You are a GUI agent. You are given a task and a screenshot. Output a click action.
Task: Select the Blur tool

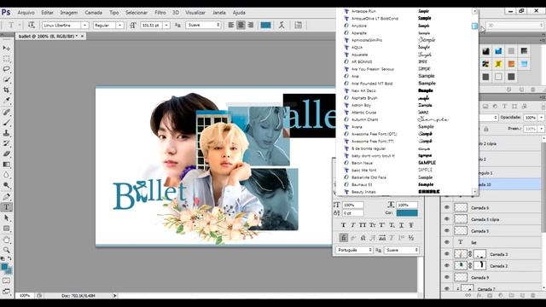click(6, 175)
